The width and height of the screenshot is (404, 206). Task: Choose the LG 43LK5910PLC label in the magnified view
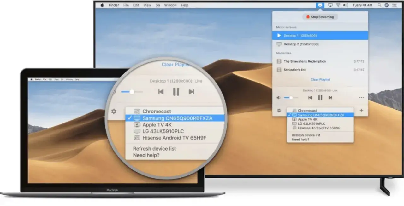click(163, 131)
